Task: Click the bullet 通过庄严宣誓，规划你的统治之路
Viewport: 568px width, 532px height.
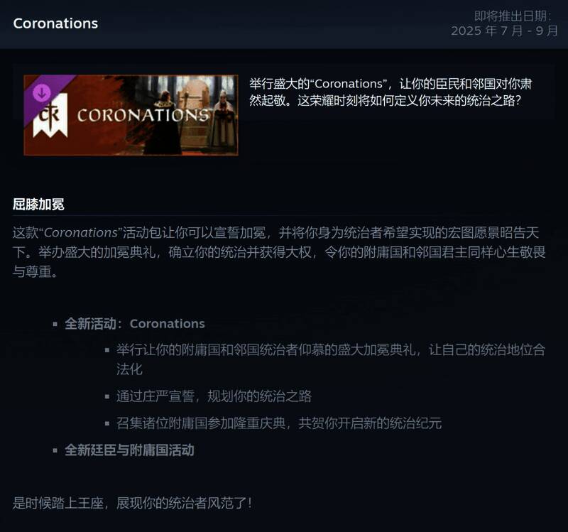Action: tap(214, 396)
